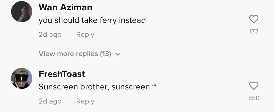Click the 2d ago timestamp under Wan Aziman
This screenshot has width=274, height=112.
click(x=50, y=35)
